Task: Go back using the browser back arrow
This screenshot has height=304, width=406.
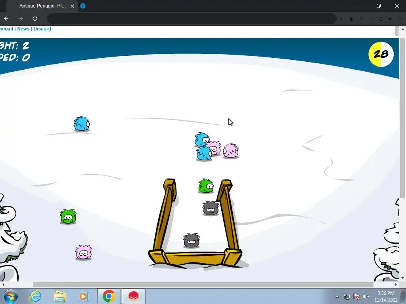Action: point(6,19)
